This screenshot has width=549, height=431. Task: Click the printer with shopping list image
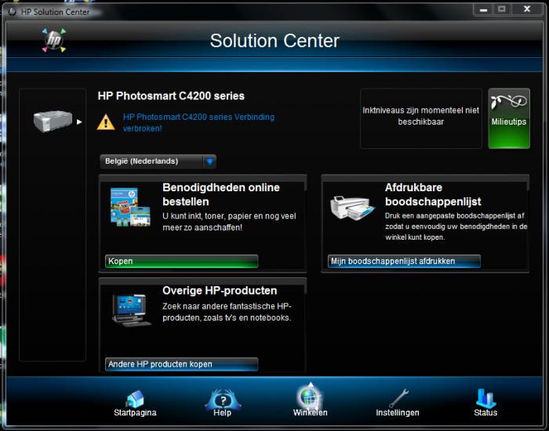click(x=352, y=208)
